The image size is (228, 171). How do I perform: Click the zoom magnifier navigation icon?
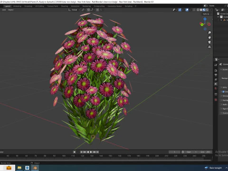pos(209,33)
